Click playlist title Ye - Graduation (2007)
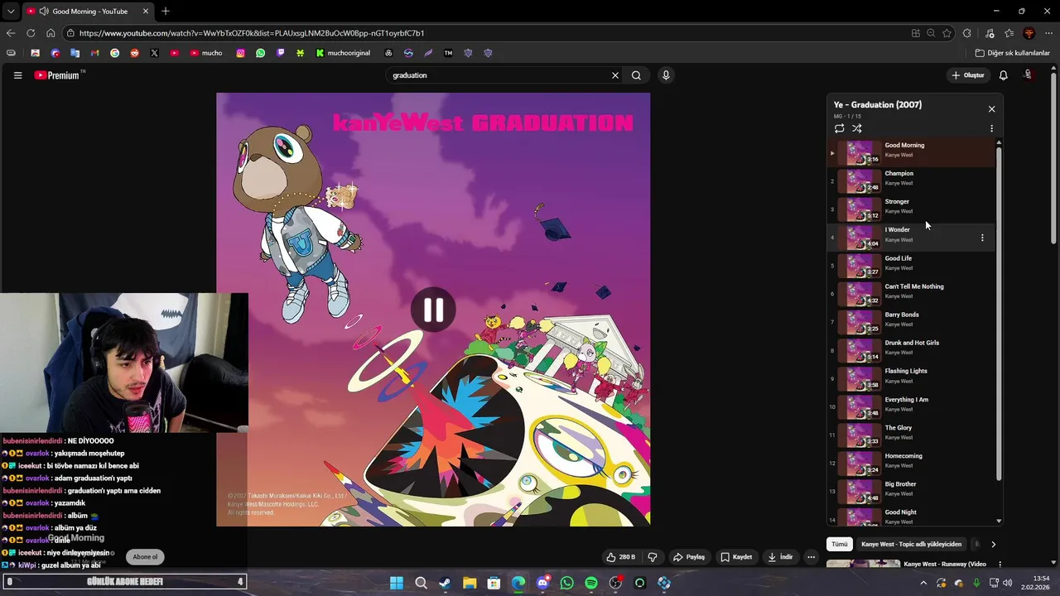The height and width of the screenshot is (596, 1060). [x=877, y=105]
